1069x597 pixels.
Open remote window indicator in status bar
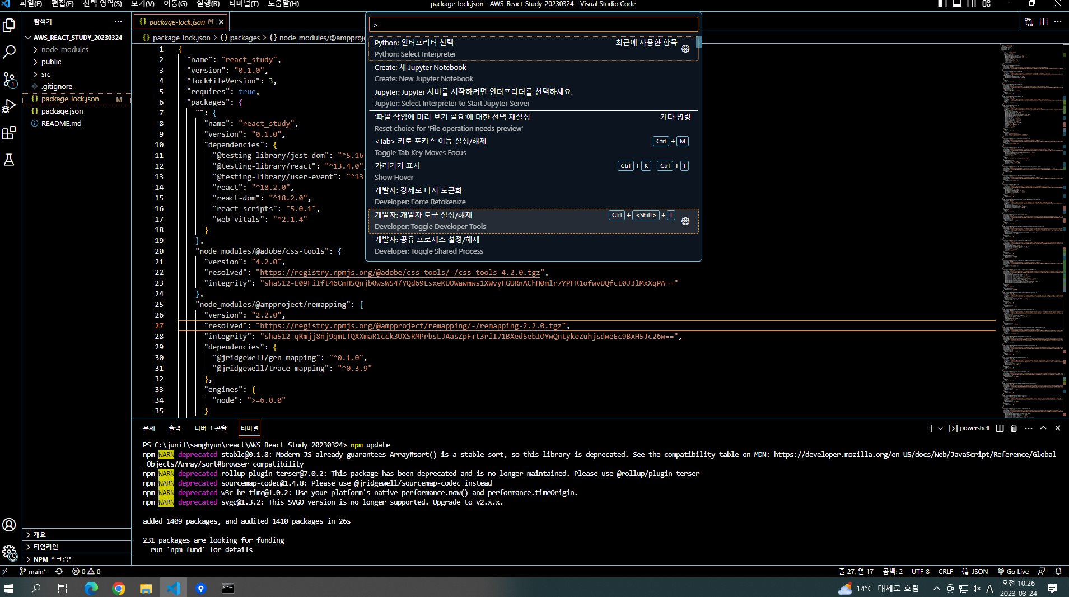pyautogui.click(x=5, y=571)
